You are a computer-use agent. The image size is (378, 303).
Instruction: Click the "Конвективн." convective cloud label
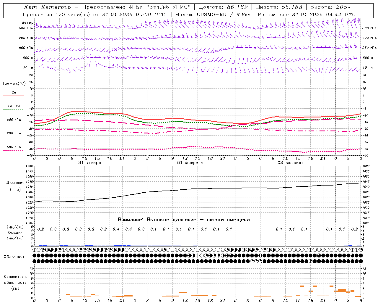[15, 277]
